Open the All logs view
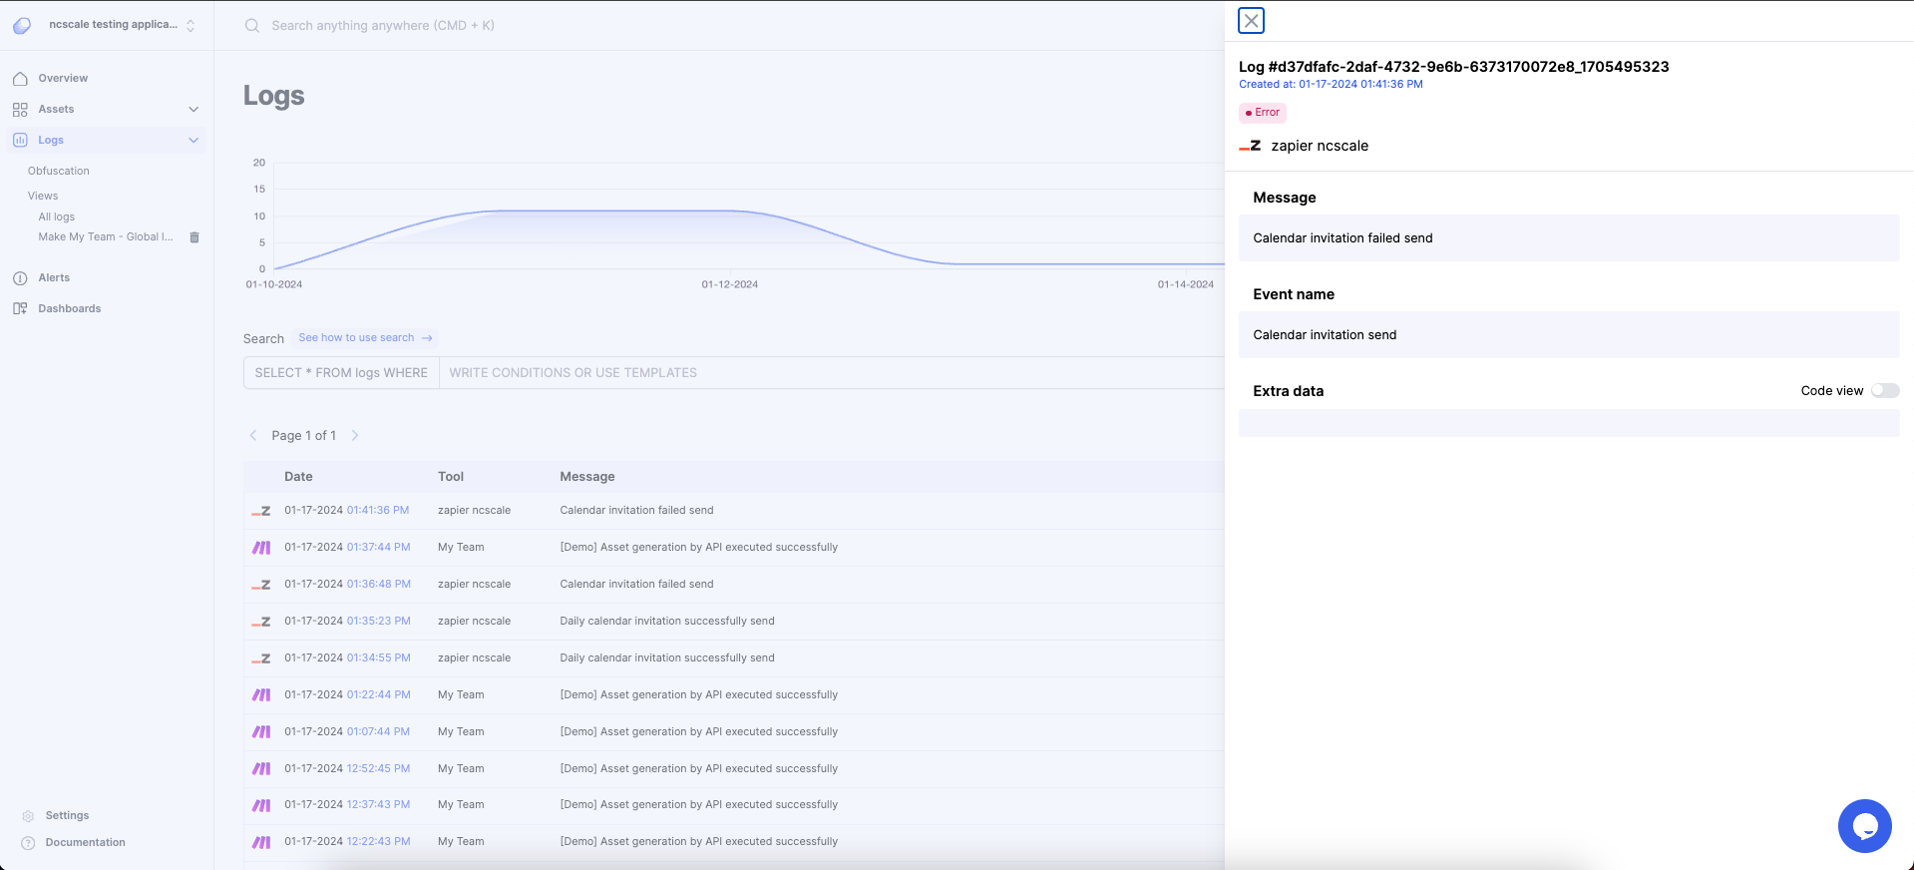1914x870 pixels. pyautogui.click(x=57, y=217)
